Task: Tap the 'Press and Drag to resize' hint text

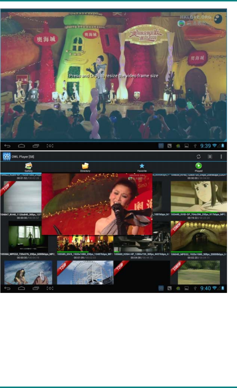Action: [113, 76]
